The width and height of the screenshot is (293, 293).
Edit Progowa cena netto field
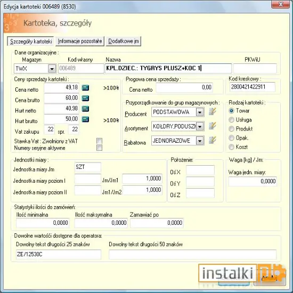point(184,88)
